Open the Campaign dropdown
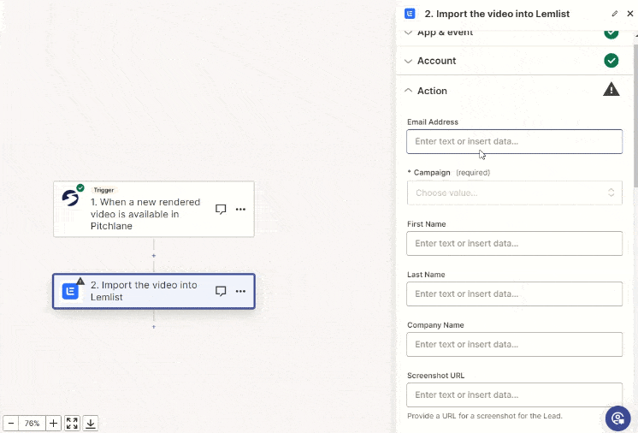This screenshot has height=433, width=638. 514,193
